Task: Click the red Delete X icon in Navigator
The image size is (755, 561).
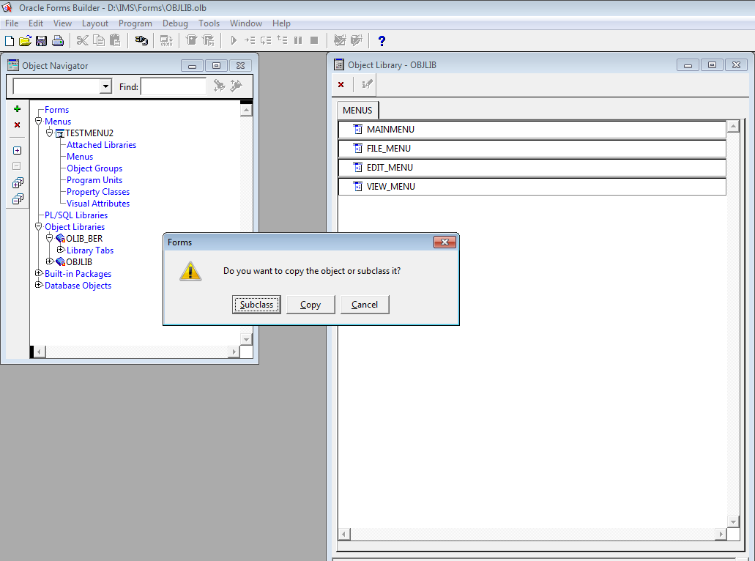Action: tap(18, 125)
